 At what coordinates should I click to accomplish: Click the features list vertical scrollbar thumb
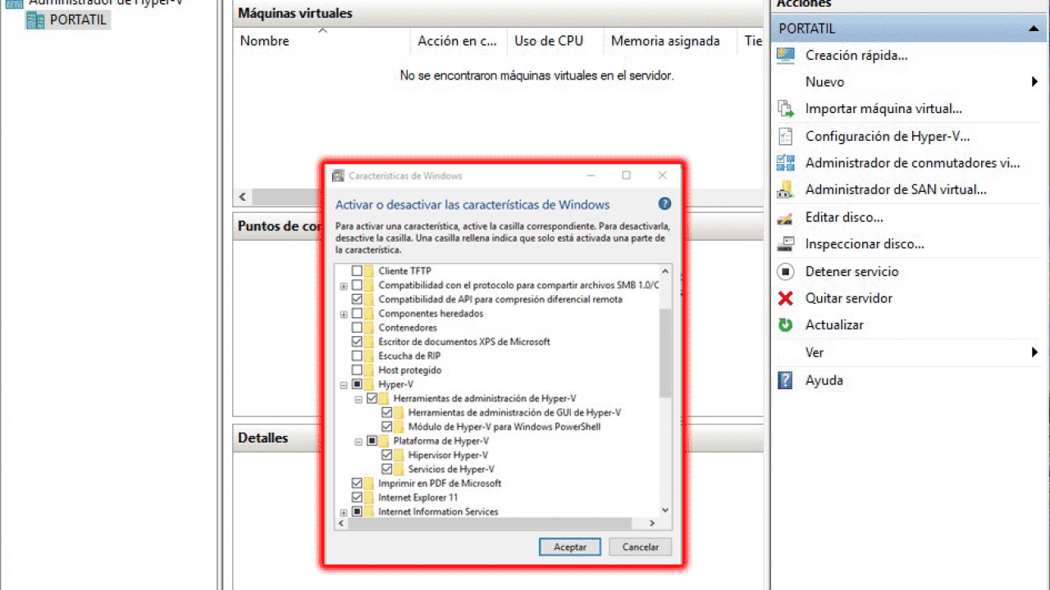point(665,354)
